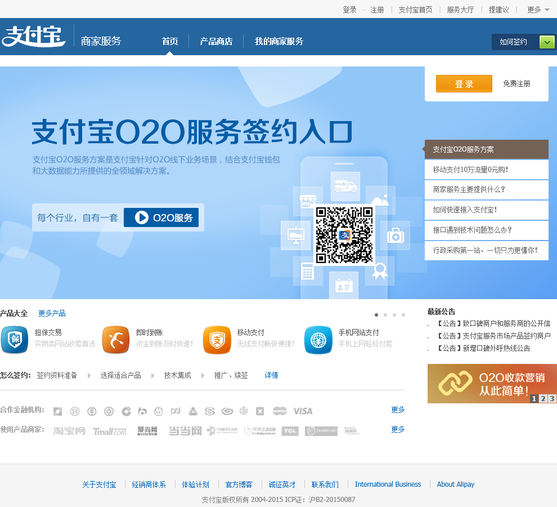The width and height of the screenshot is (557, 507).
Task: Select 如何快速接入支付宝 menu item
Action: pos(487,210)
